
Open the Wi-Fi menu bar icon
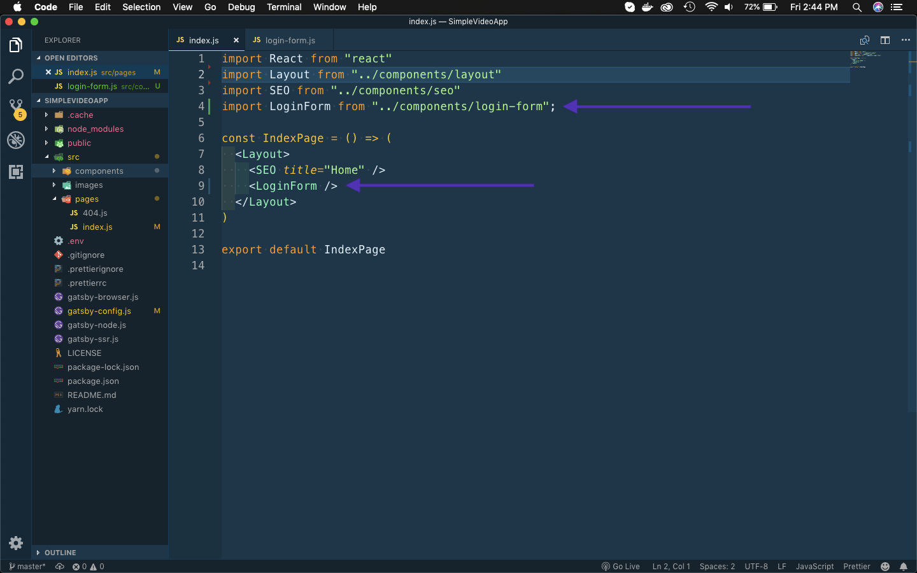(x=711, y=7)
